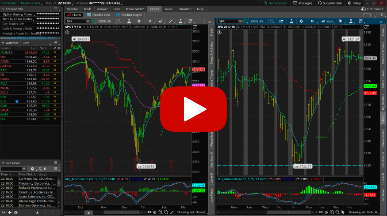
Task: Open Messages
Action: point(303,3)
